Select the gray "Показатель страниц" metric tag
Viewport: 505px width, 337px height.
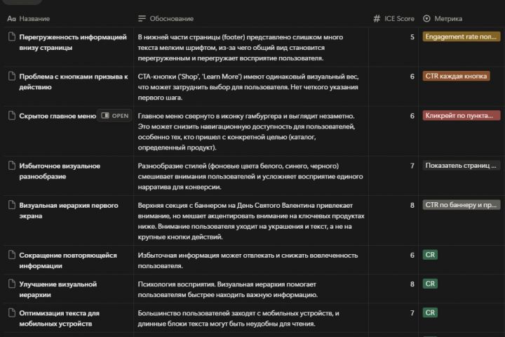[461, 166]
